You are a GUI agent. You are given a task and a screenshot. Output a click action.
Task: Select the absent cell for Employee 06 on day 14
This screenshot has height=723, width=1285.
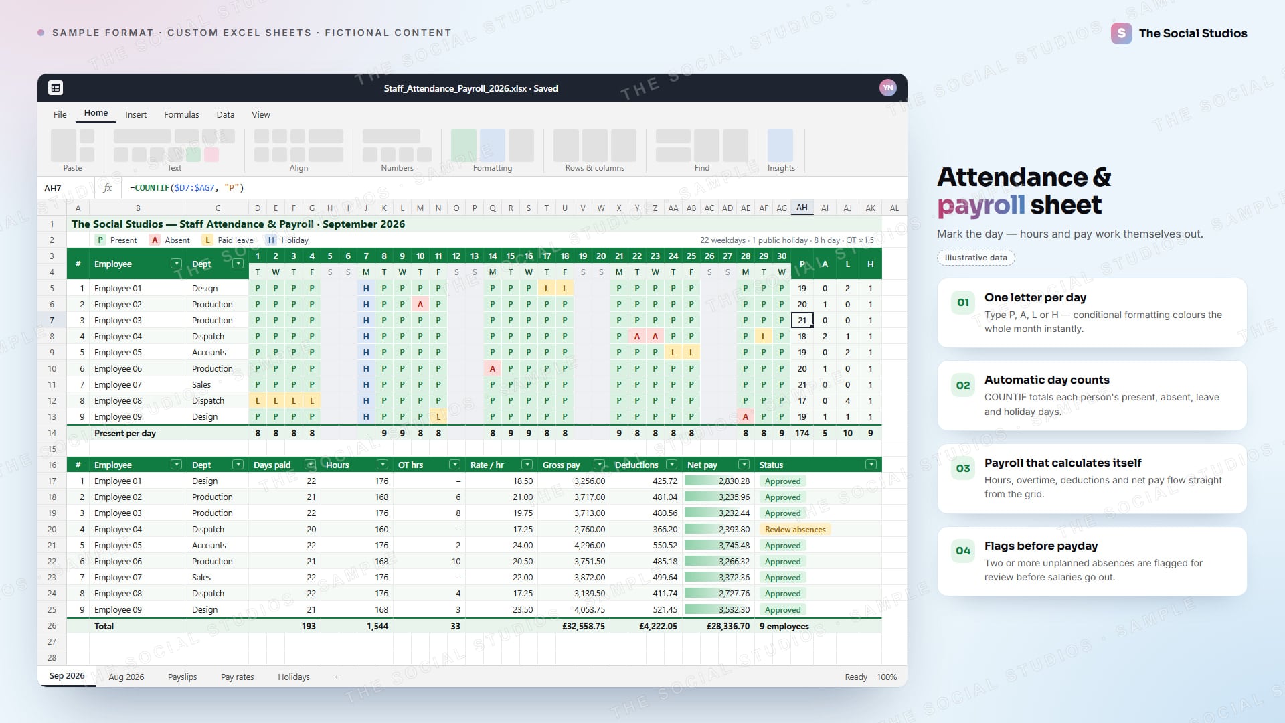point(493,368)
